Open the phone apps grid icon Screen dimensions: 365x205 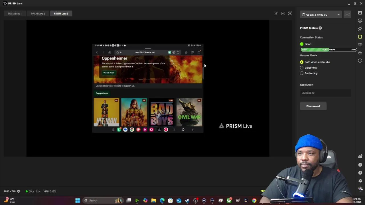tap(113, 130)
